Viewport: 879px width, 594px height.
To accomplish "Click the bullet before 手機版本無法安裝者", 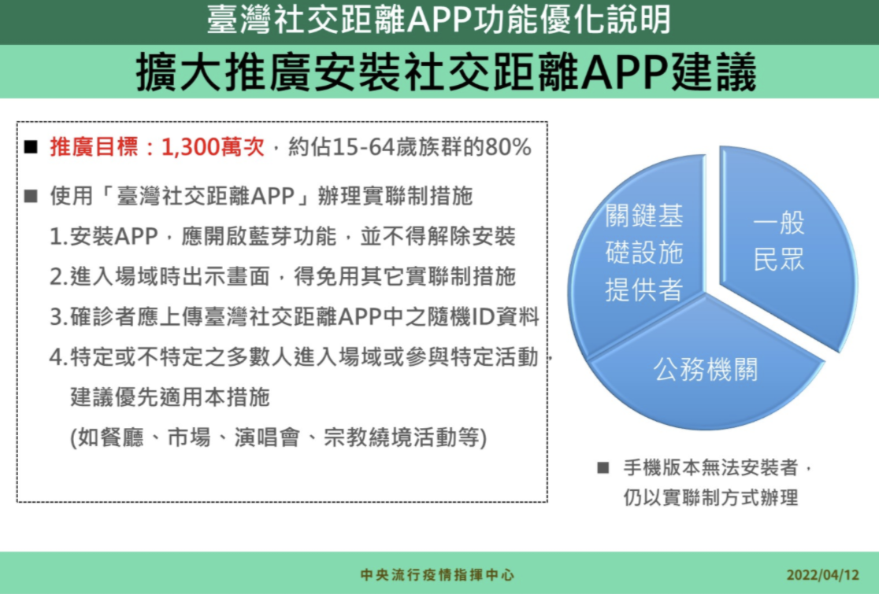I will click(603, 467).
